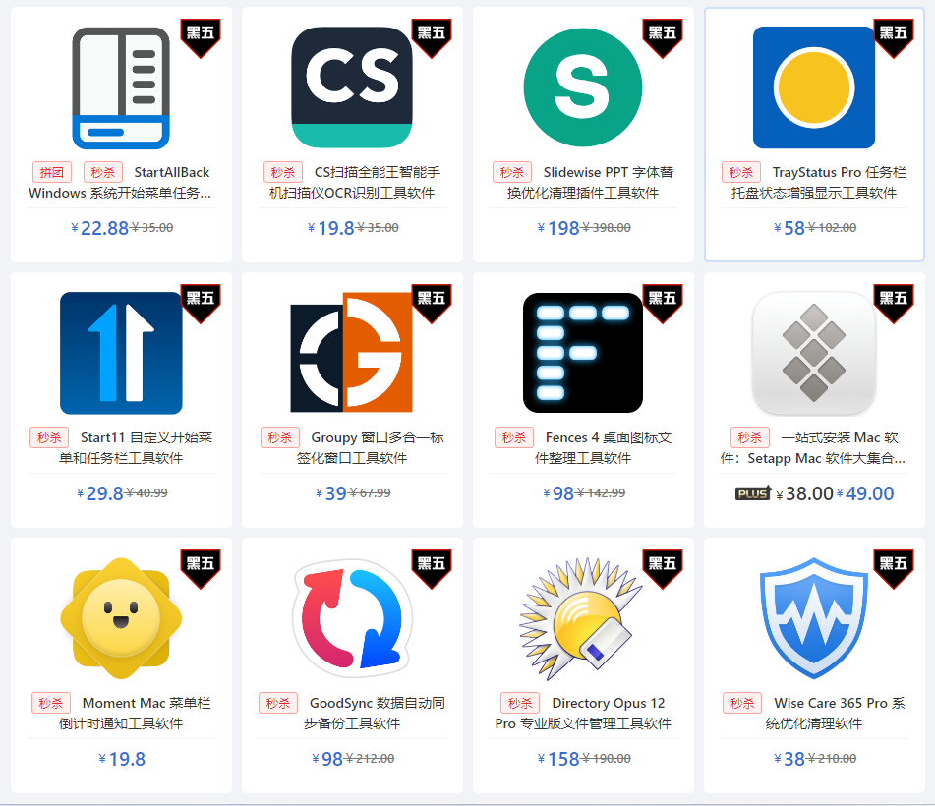
Task: Click the Setapp diamond grid icon
Action: point(814,353)
